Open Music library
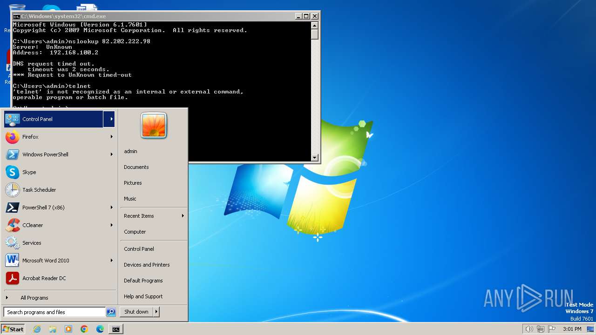This screenshot has height=335, width=596. [x=154, y=199]
